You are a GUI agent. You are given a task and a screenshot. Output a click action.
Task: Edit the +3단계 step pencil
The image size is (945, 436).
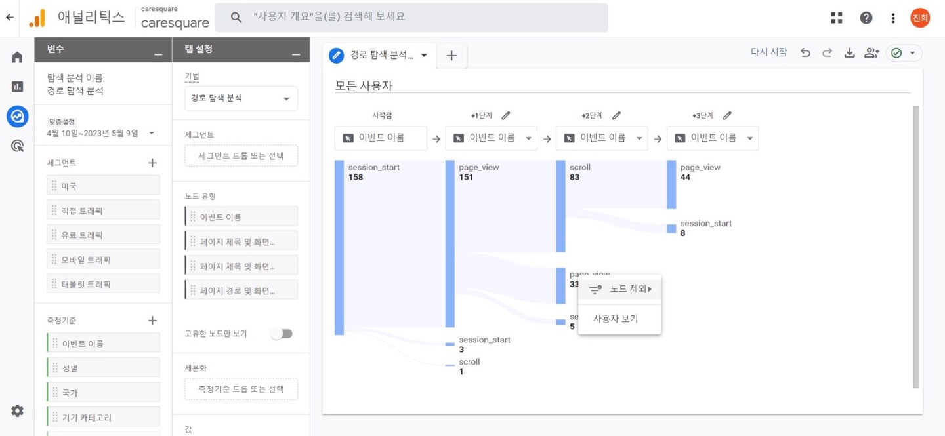pos(727,115)
